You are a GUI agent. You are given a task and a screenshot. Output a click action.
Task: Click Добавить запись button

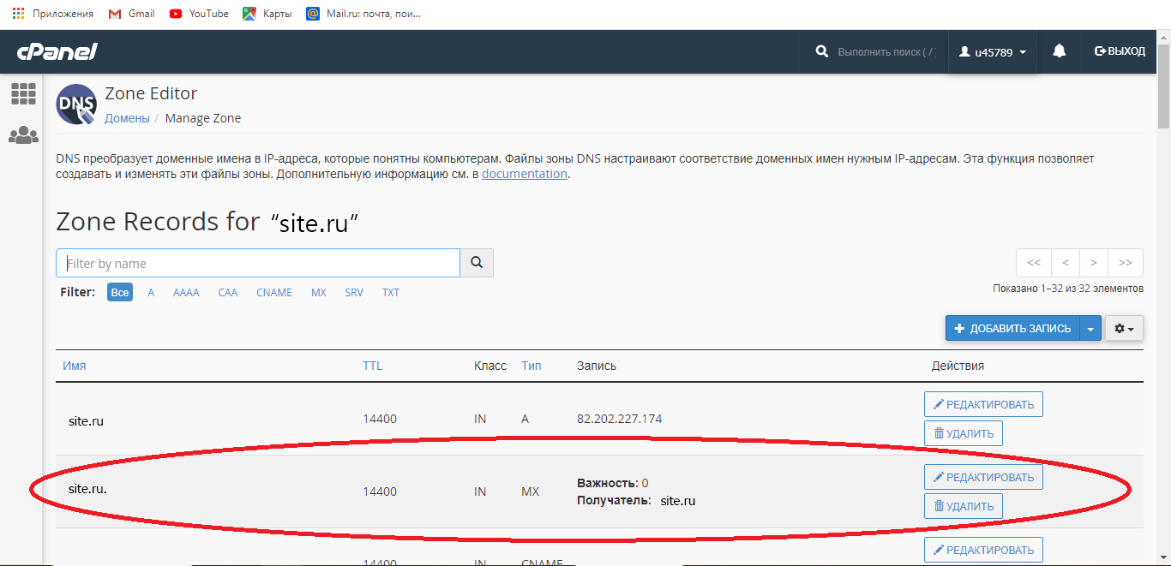[1012, 328]
